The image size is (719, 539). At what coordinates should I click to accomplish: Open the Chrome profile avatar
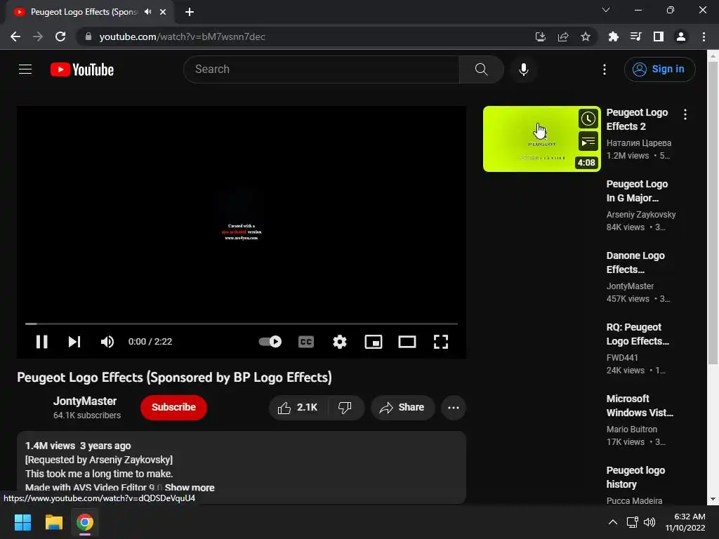click(681, 36)
